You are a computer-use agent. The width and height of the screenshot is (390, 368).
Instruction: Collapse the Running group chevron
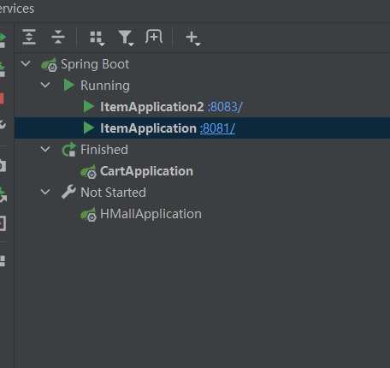[45, 85]
